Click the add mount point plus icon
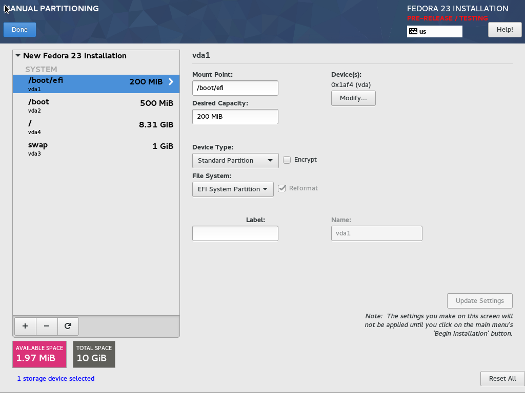This screenshot has height=393, width=525. point(25,326)
